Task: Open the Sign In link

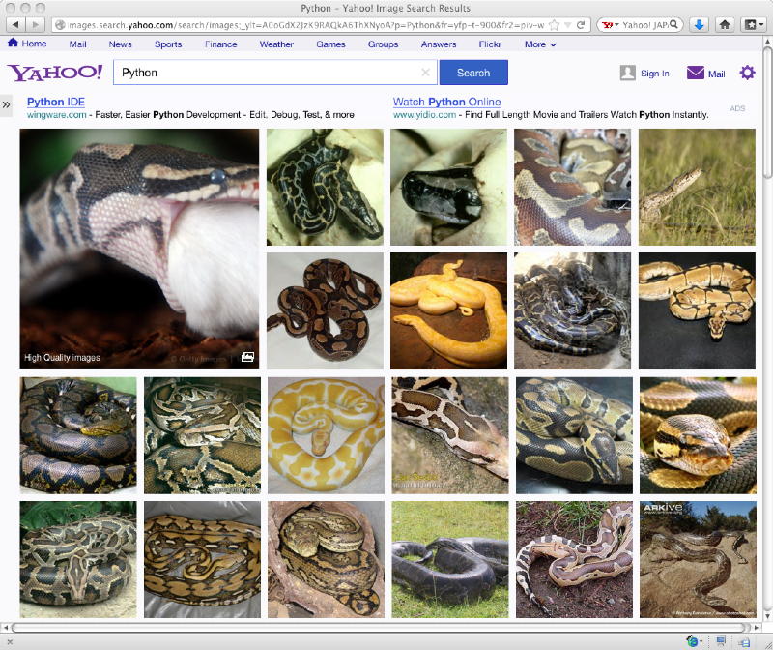Action: [655, 74]
